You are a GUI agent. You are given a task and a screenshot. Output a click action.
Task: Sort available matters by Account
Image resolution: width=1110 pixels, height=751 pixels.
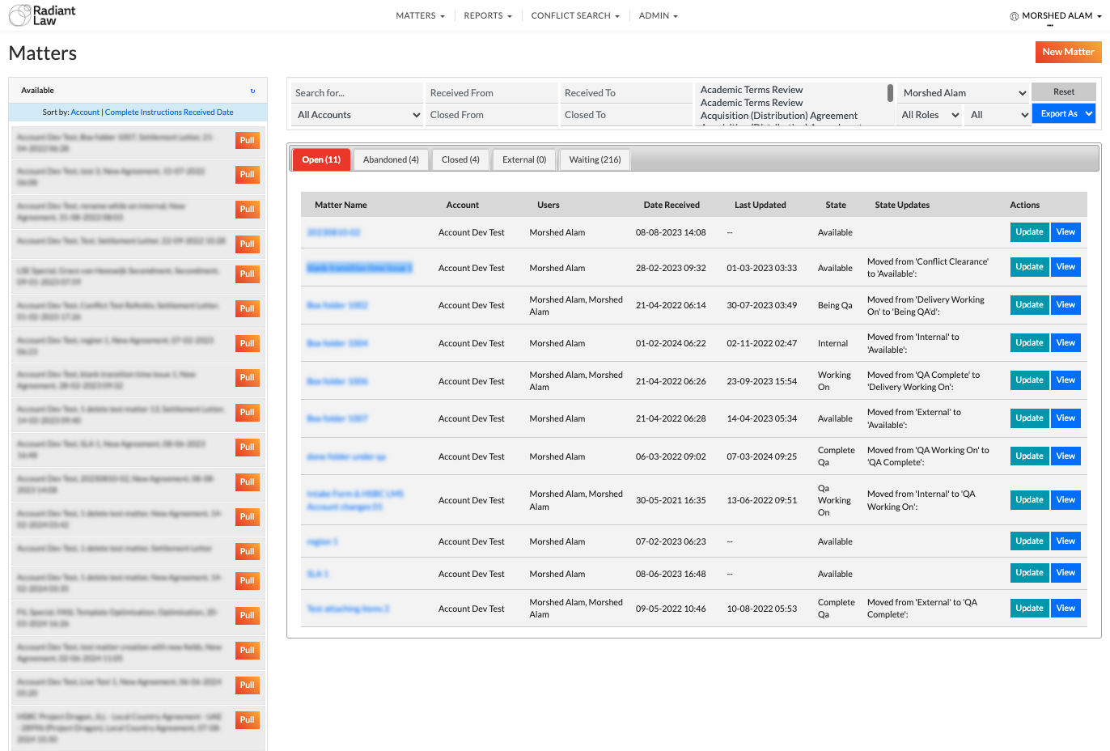pyautogui.click(x=85, y=112)
